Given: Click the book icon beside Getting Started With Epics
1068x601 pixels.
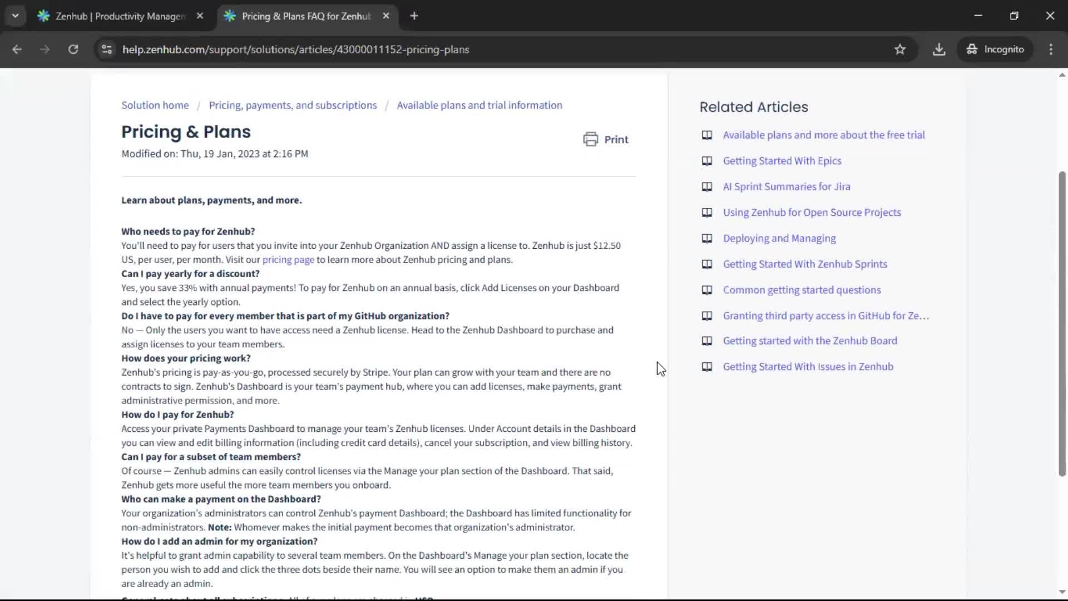Looking at the screenshot, I should coord(707,161).
